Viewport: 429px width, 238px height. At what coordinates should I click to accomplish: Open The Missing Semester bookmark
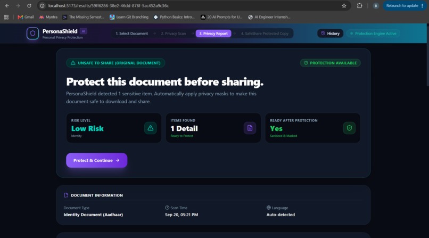[x=84, y=17]
